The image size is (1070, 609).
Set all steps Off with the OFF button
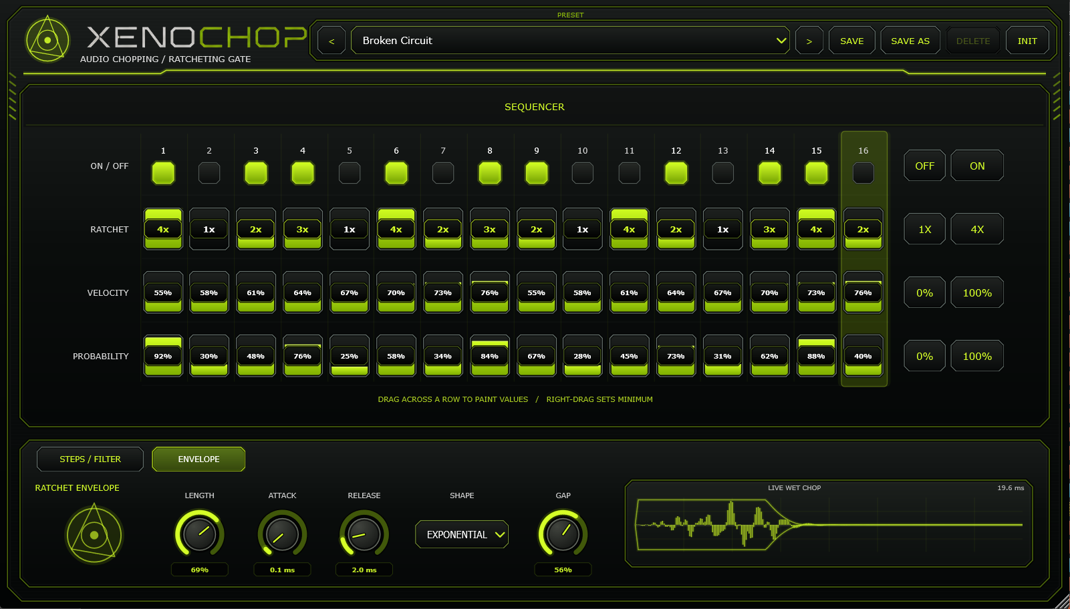click(924, 166)
